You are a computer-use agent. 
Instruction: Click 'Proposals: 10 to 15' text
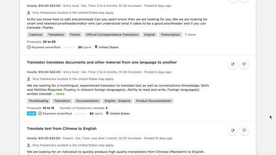tap(41, 108)
